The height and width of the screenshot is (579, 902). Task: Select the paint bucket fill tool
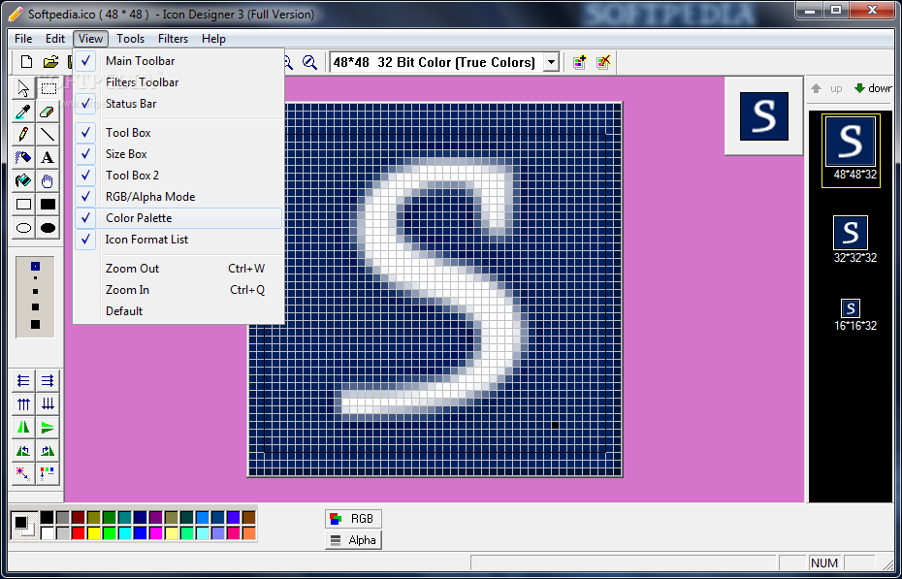23,181
